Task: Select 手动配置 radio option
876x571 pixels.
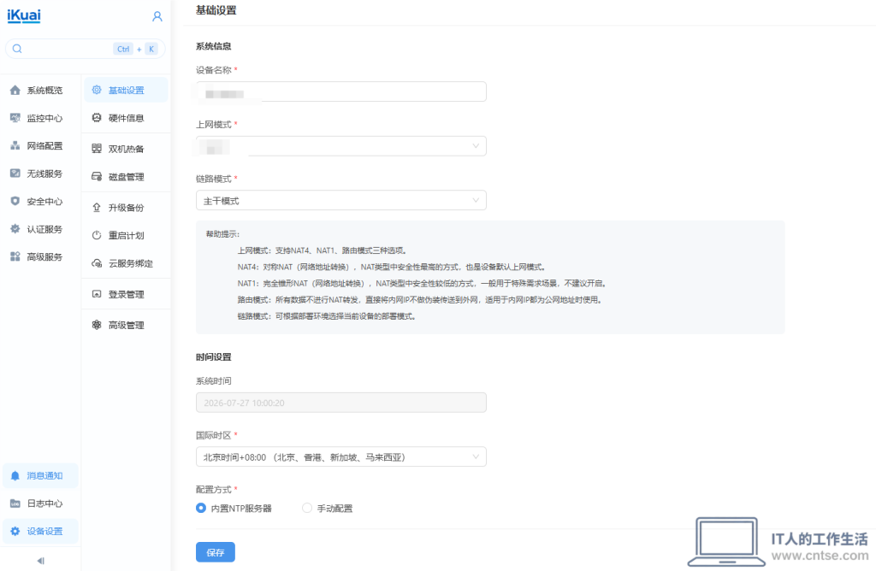Action: coord(307,508)
